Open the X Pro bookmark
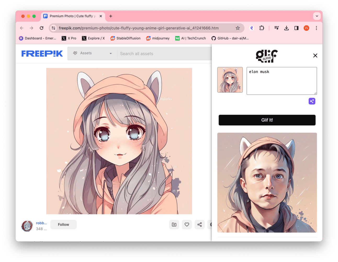 point(69,38)
